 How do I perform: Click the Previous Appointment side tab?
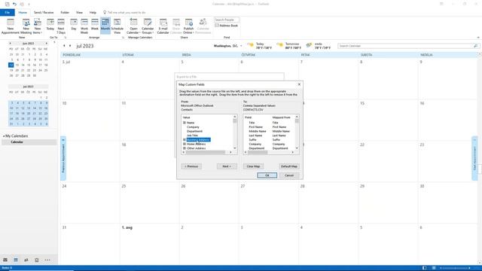[63, 158]
